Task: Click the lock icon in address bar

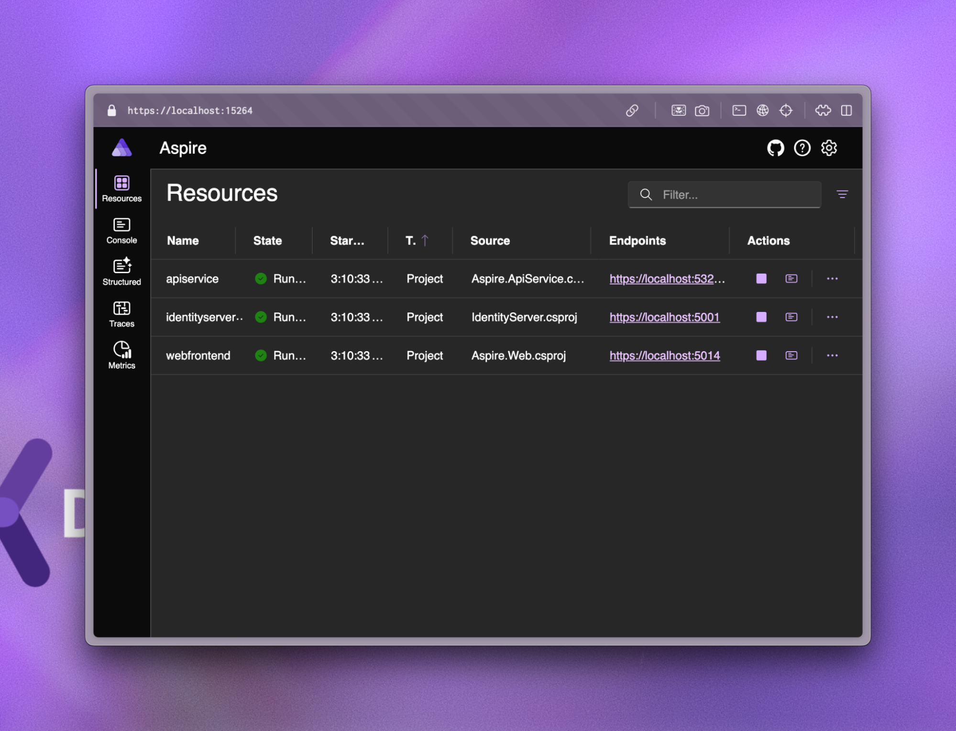Action: point(111,111)
